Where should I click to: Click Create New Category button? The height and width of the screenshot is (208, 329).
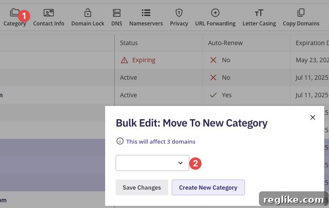[x=208, y=187]
